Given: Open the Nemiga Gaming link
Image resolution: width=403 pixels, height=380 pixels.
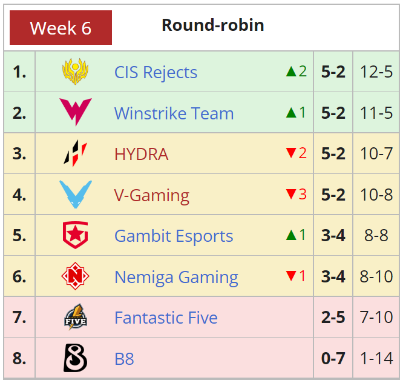Looking at the screenshot, I should (x=176, y=278).
